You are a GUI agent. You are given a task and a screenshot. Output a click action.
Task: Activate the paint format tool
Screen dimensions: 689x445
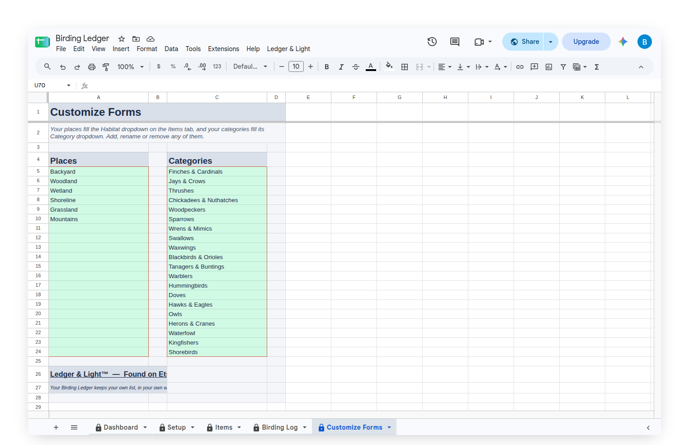point(106,67)
